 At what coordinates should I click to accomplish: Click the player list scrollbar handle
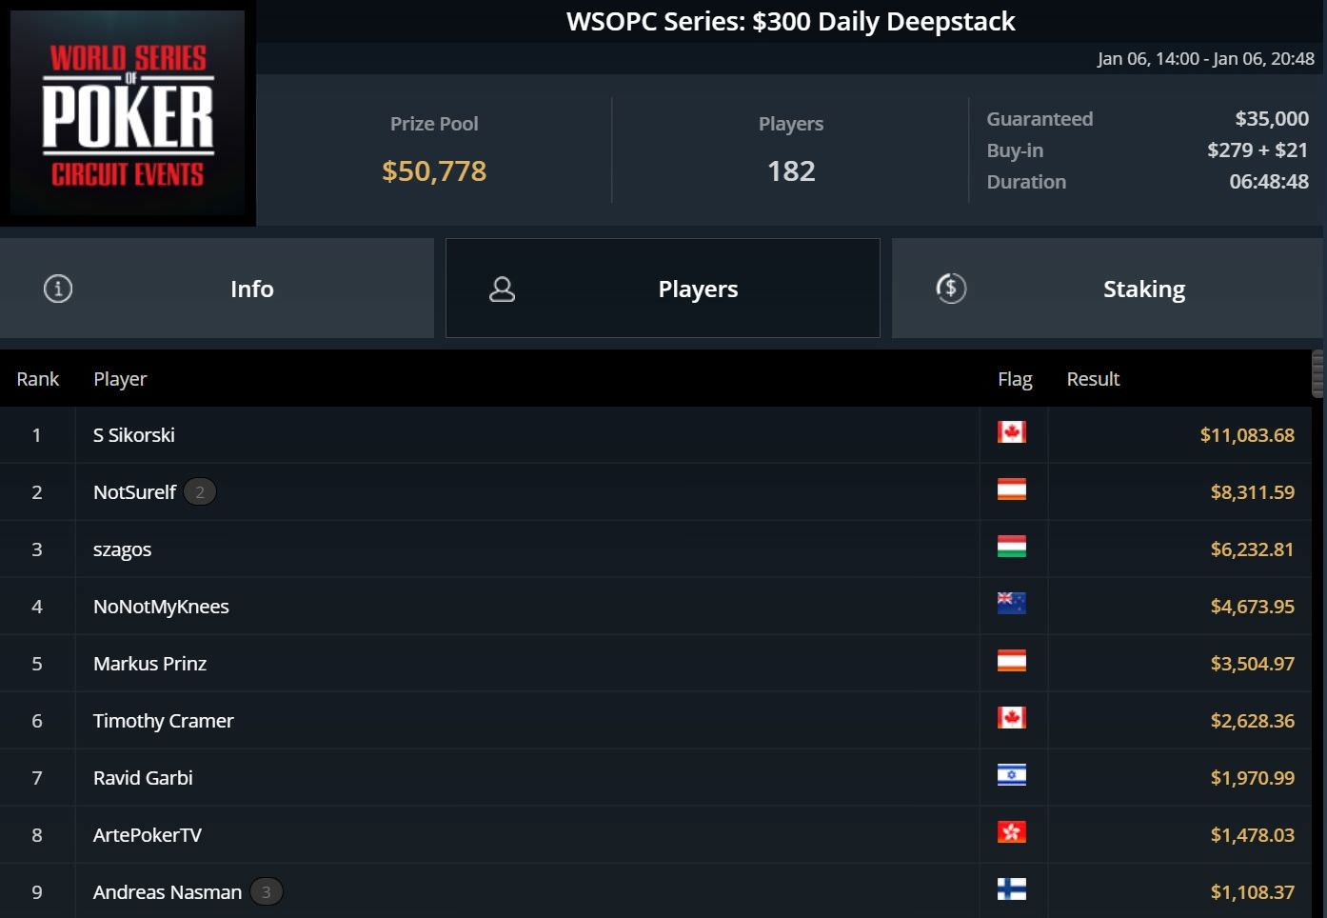click(x=1318, y=373)
